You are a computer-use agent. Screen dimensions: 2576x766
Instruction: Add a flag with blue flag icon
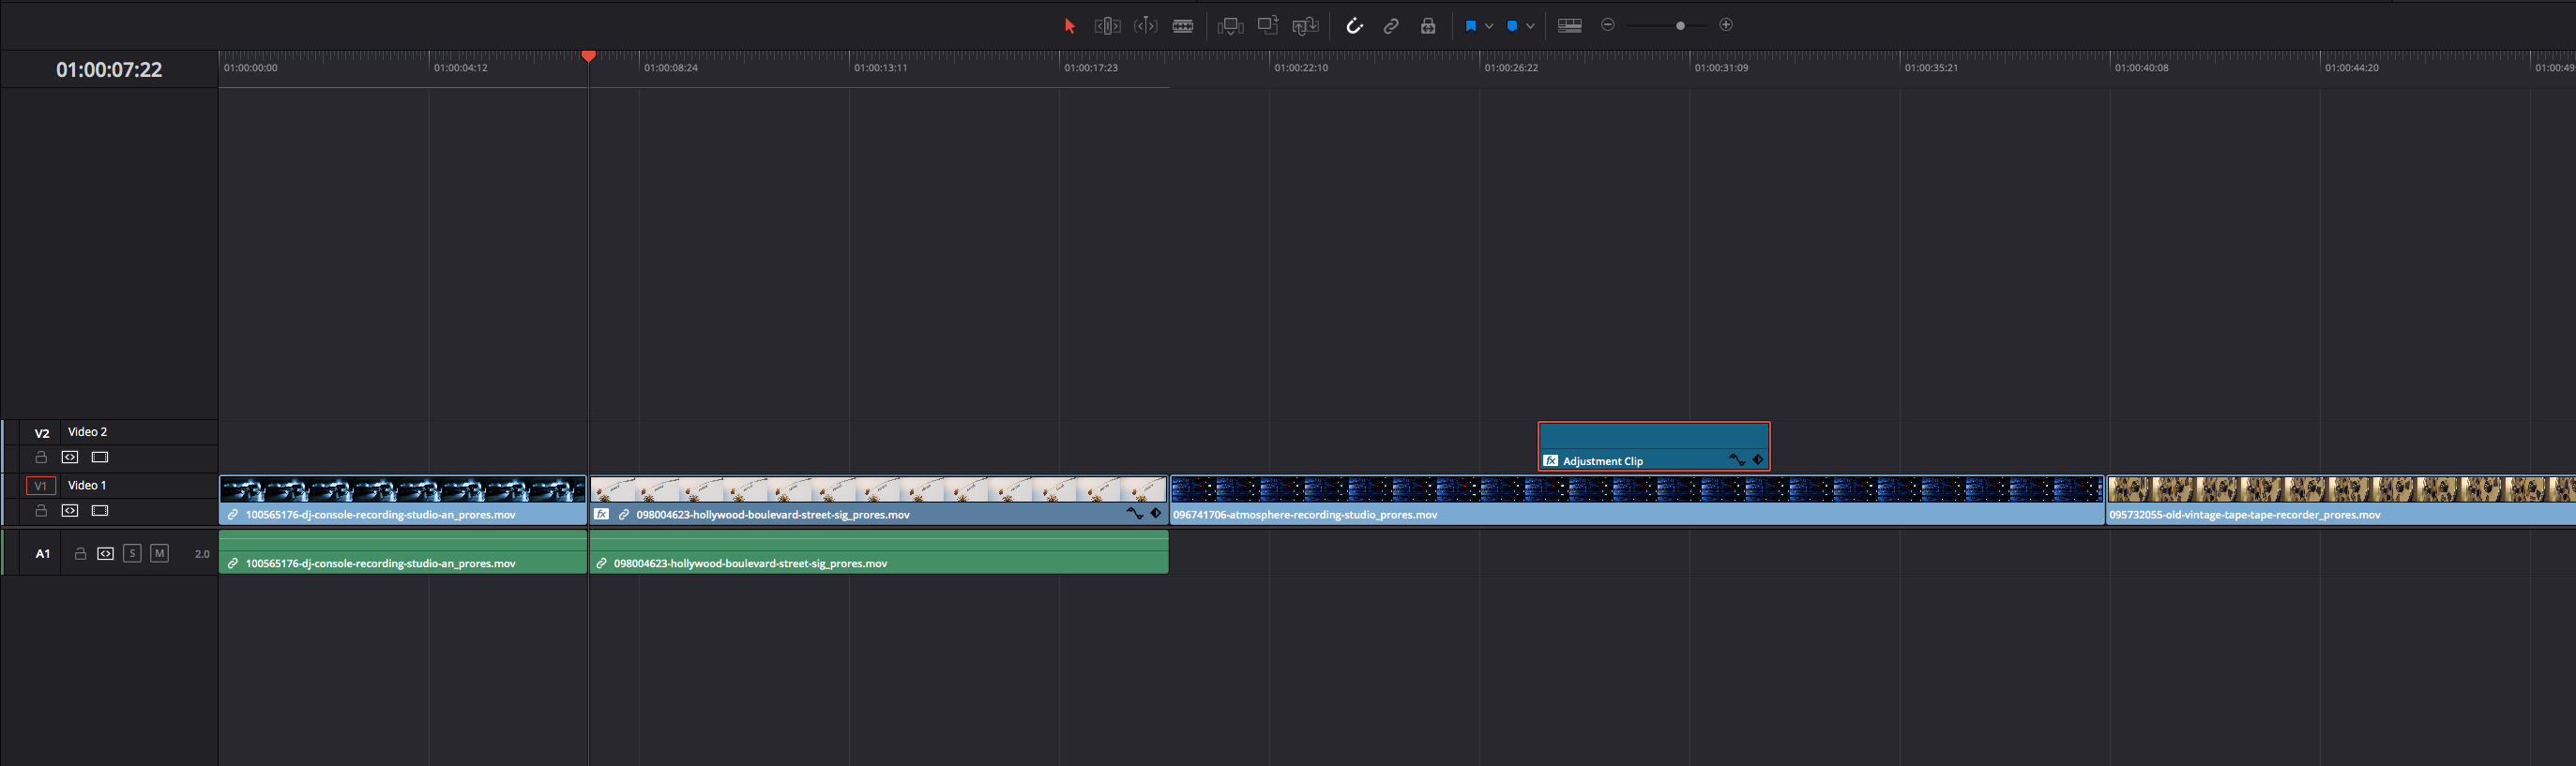(x=1470, y=26)
